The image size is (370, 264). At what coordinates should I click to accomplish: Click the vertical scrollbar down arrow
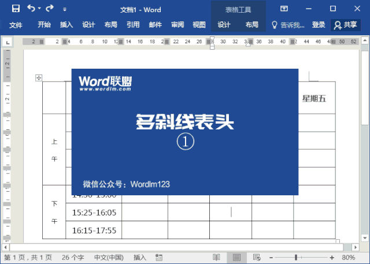pyautogui.click(x=365, y=238)
